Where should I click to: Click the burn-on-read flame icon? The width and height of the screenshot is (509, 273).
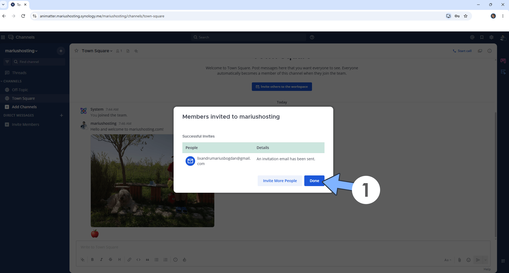pos(184,260)
